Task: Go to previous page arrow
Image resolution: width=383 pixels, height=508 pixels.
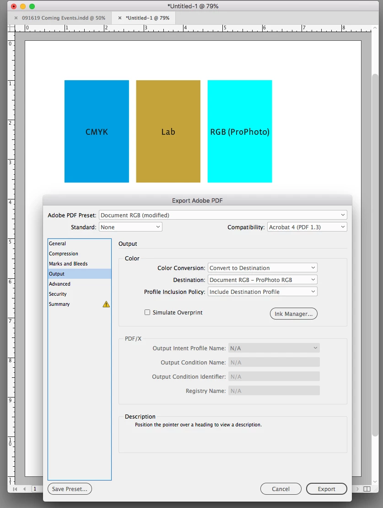Action: [x=25, y=489]
